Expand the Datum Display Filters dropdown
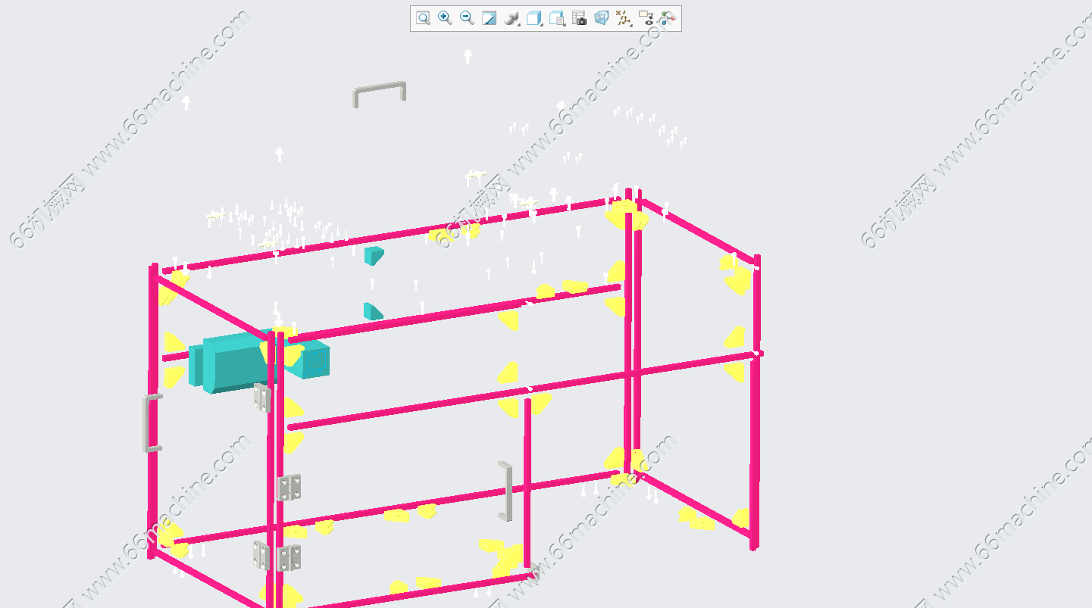 (623, 18)
